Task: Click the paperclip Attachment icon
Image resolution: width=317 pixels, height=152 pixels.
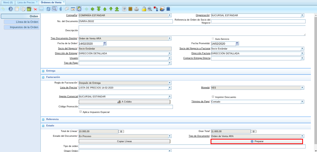Action: (x=61, y=9)
